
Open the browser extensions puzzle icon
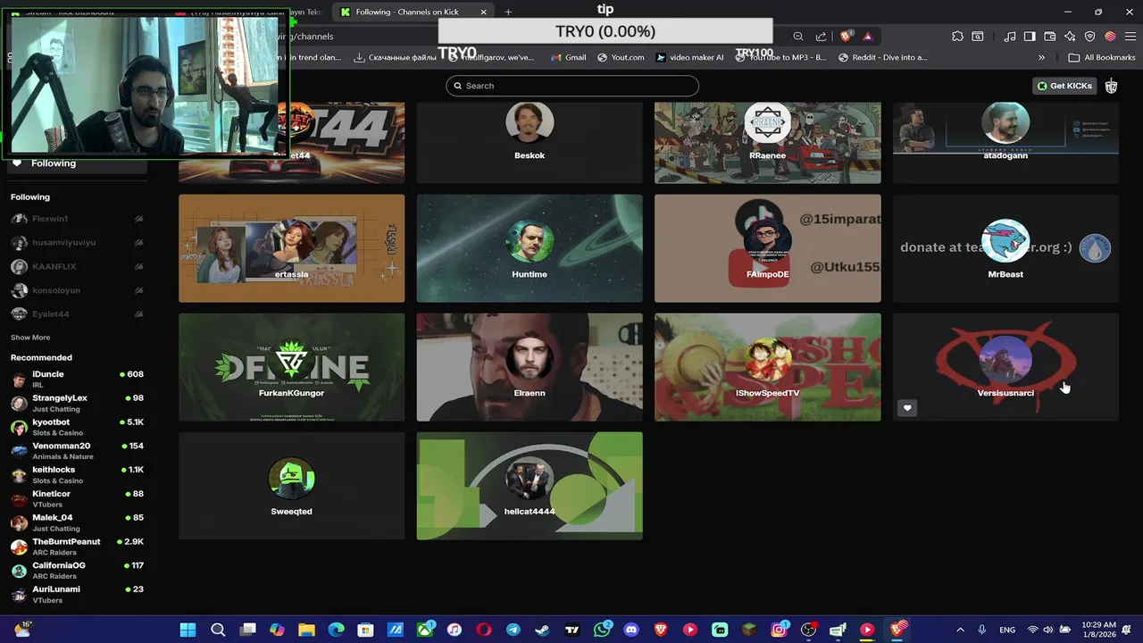pyautogui.click(x=957, y=37)
